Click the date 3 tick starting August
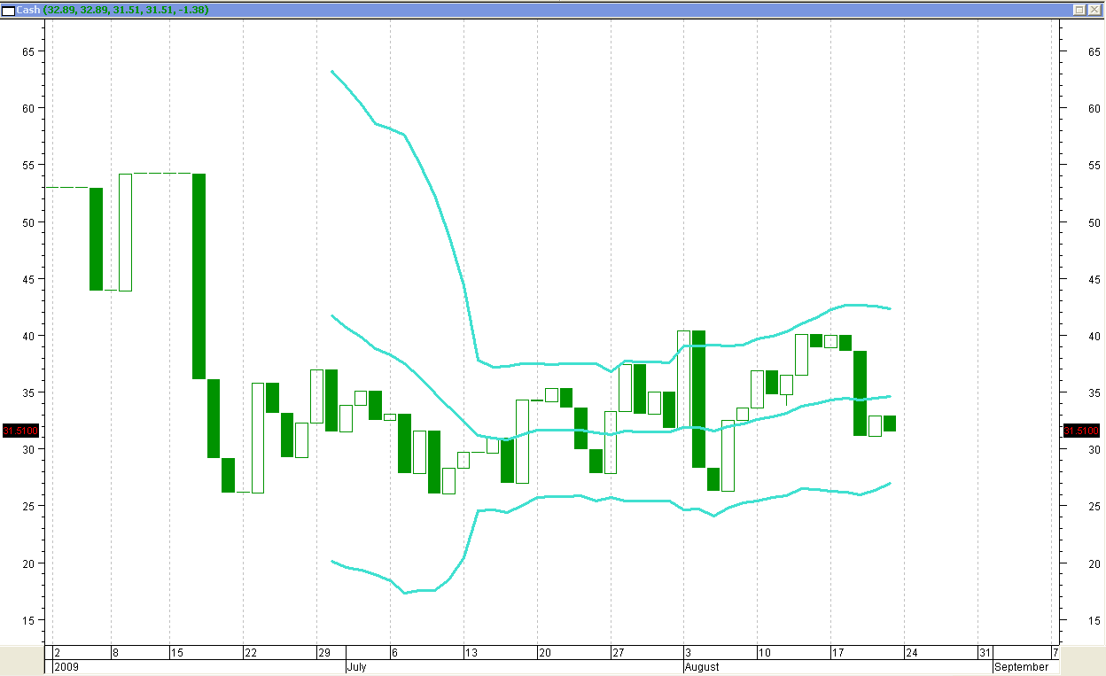This screenshot has width=1106, height=676. click(x=689, y=653)
